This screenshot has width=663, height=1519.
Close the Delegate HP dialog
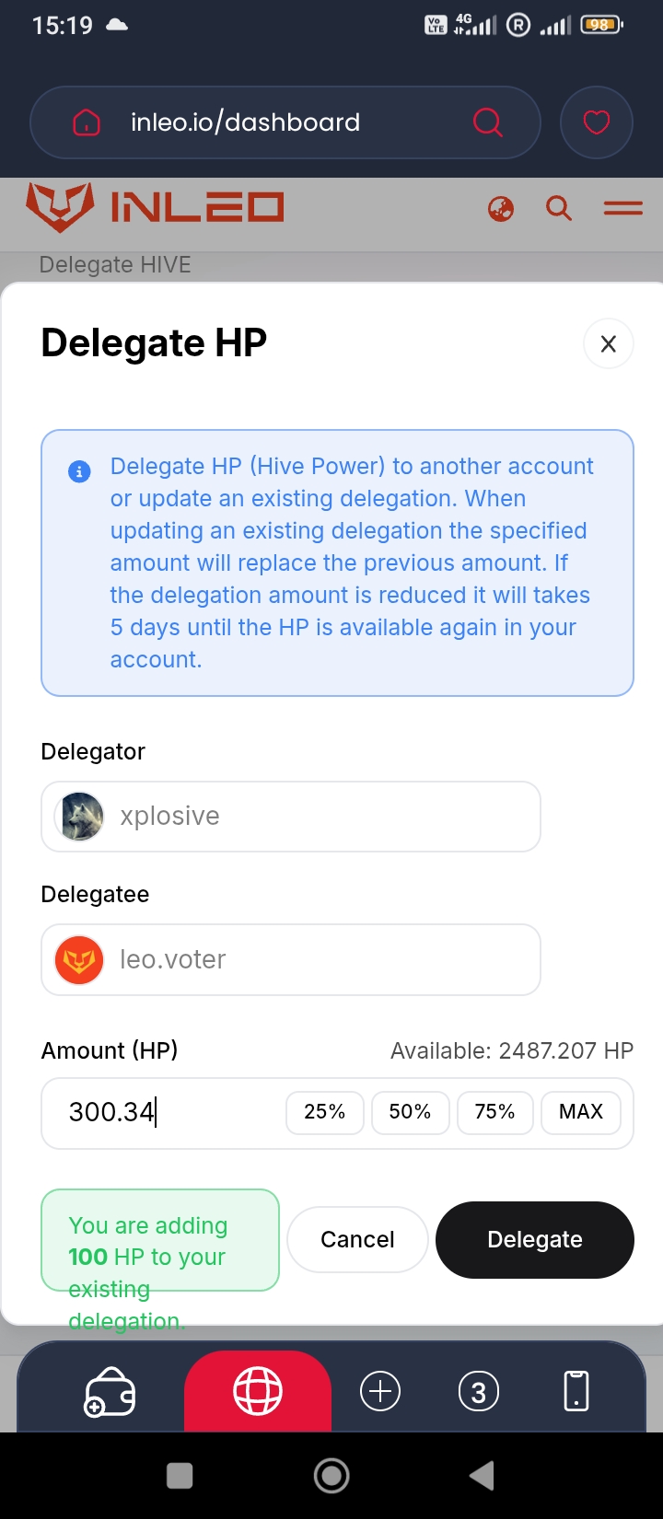click(608, 344)
